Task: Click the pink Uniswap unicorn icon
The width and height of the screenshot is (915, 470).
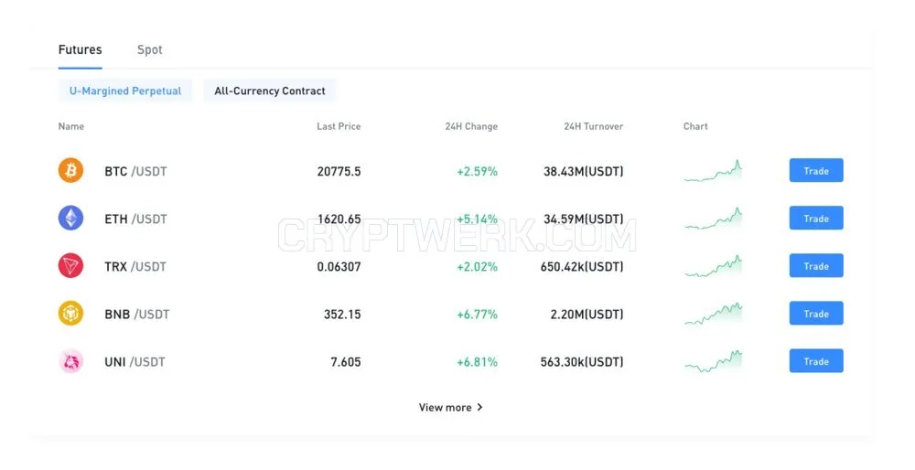Action: (70, 361)
